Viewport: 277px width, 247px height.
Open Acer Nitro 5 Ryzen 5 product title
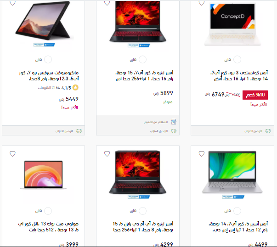click(143, 227)
